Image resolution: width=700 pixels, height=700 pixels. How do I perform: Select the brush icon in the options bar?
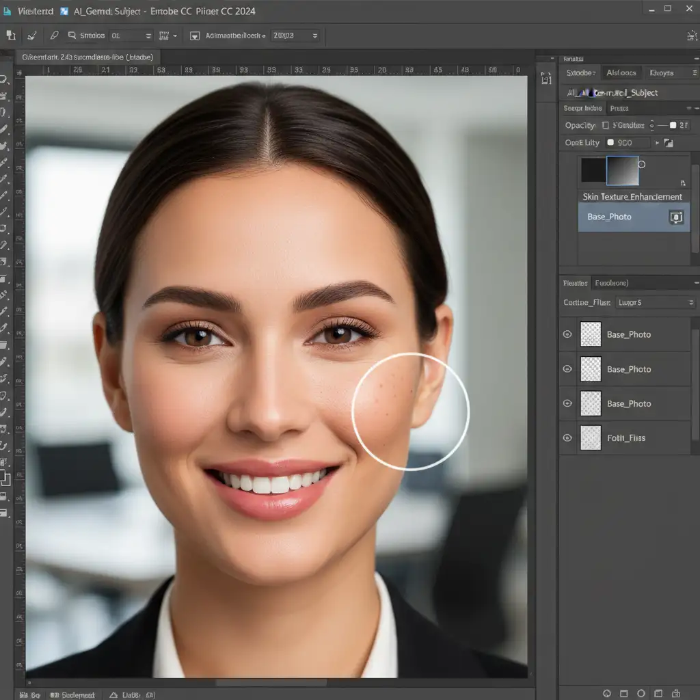pyautogui.click(x=31, y=36)
